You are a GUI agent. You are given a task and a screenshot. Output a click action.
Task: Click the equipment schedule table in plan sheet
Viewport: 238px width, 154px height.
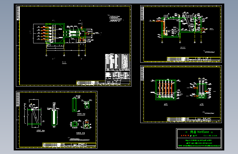118,67
